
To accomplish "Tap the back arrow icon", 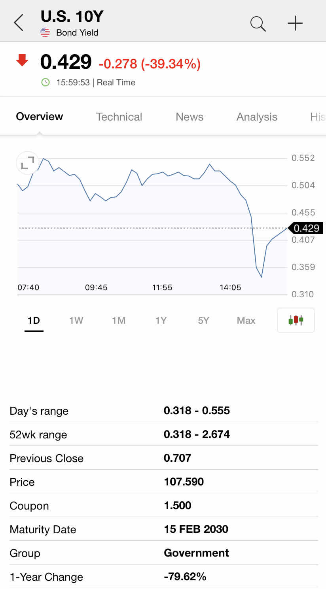I will click(x=19, y=23).
